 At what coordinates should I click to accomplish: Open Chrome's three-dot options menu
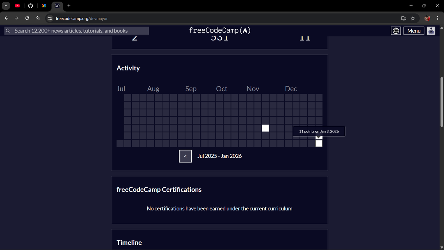pyautogui.click(x=437, y=18)
